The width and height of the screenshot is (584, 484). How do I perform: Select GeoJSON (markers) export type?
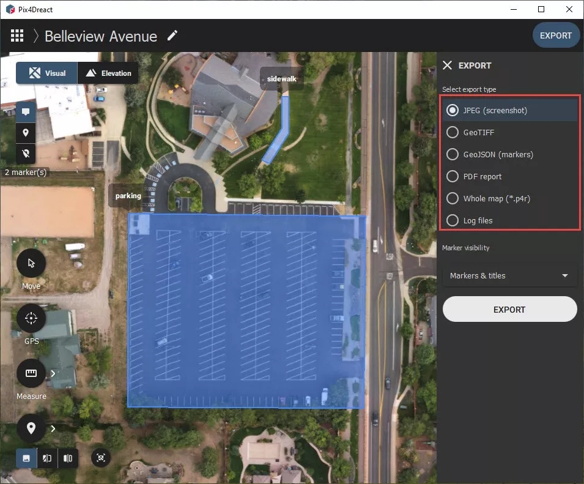[510, 154]
